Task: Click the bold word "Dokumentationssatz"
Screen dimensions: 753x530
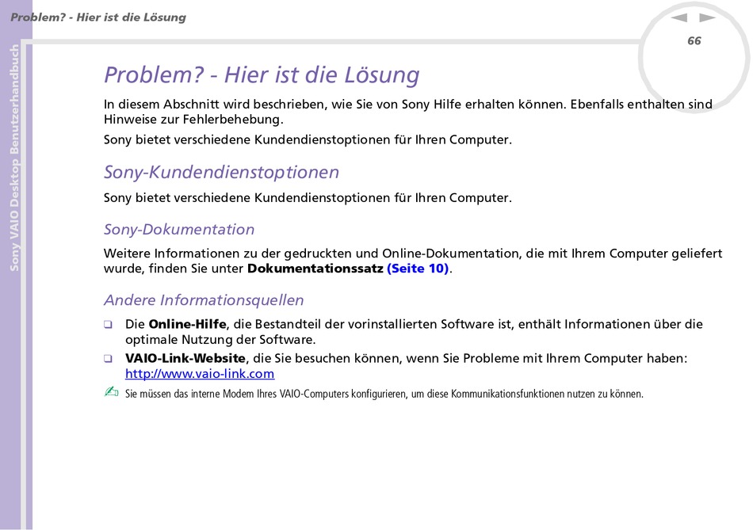Action: coord(315,269)
